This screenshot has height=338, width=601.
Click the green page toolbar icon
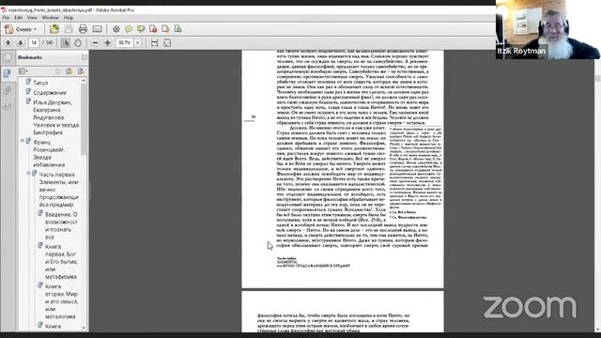click(x=177, y=29)
